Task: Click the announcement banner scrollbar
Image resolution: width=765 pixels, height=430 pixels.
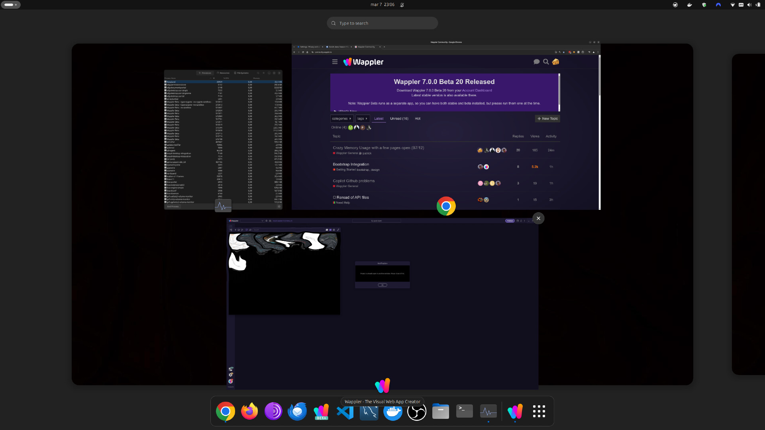Action: tap(559, 92)
